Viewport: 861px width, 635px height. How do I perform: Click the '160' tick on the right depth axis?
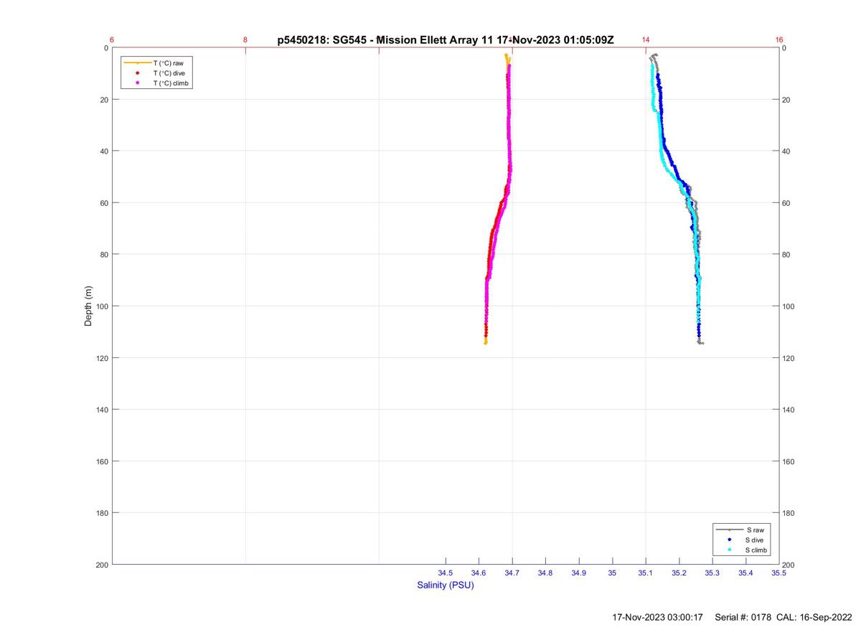(789, 461)
